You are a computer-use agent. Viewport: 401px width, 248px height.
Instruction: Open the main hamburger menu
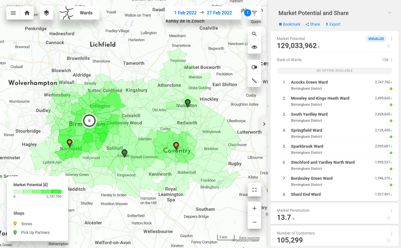pos(13,13)
